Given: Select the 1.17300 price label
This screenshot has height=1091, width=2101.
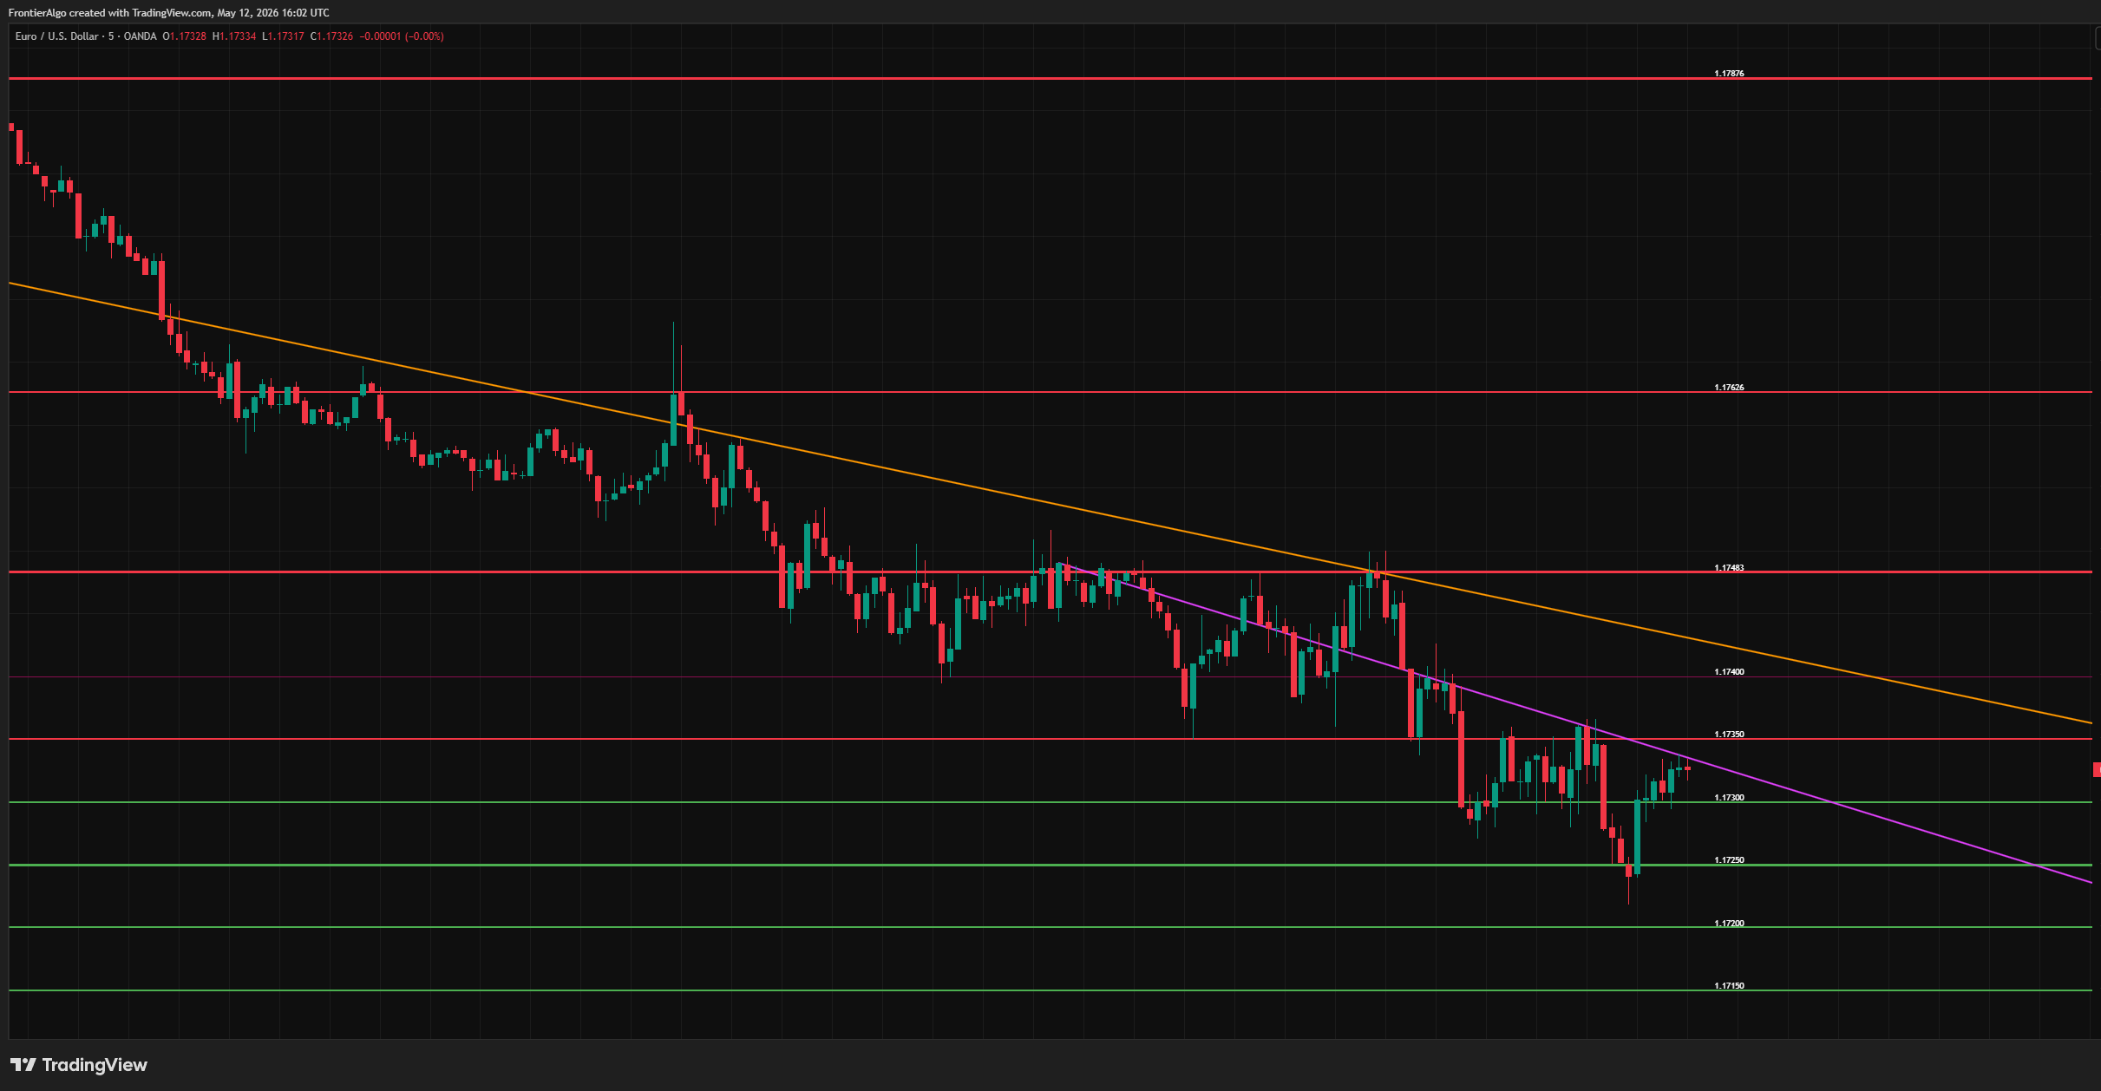Looking at the screenshot, I should pyautogui.click(x=1729, y=798).
